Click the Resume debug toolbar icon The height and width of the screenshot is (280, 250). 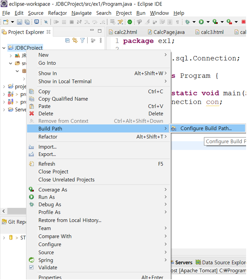click(x=56, y=22)
